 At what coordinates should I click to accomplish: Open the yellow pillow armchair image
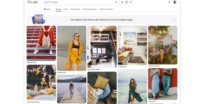coord(102,88)
